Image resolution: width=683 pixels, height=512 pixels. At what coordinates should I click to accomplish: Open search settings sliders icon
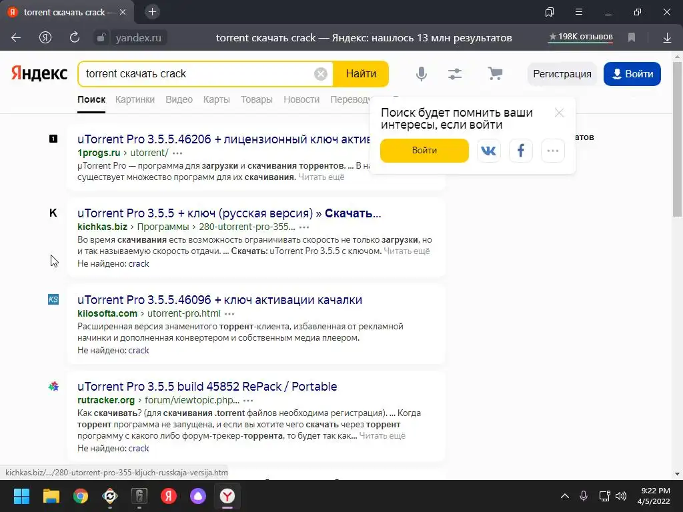tap(455, 74)
